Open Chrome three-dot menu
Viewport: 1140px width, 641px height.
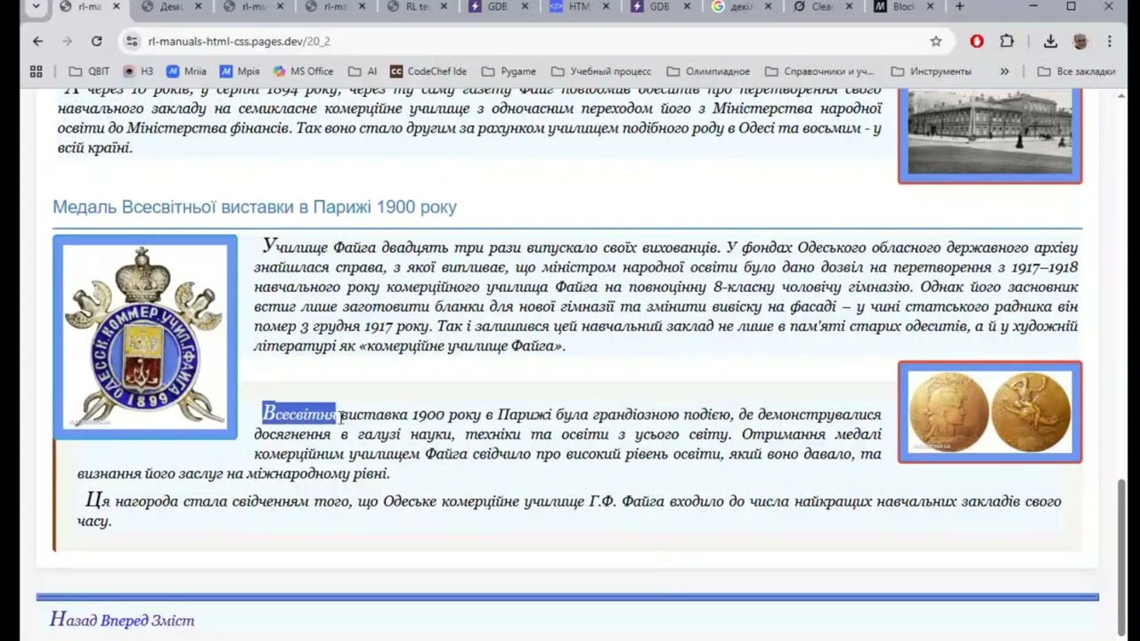(1110, 41)
